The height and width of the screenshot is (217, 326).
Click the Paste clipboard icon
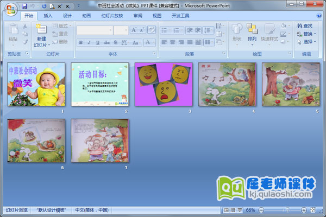(x=13, y=29)
